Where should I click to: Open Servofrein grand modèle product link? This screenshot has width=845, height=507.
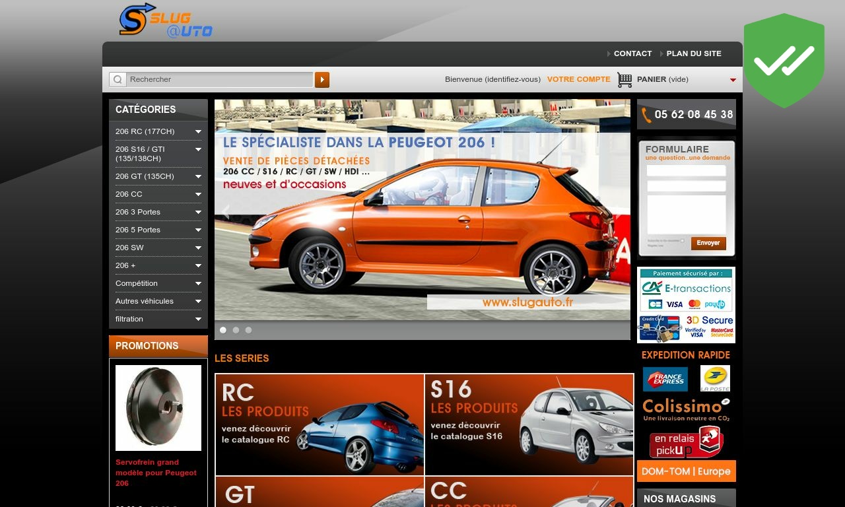pos(156,473)
